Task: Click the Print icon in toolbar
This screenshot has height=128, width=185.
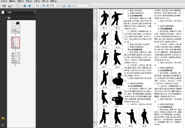Action: point(3,6)
